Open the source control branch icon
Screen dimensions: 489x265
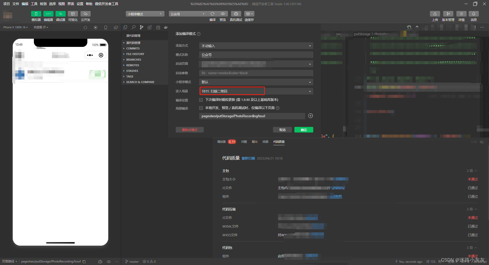coord(142,27)
